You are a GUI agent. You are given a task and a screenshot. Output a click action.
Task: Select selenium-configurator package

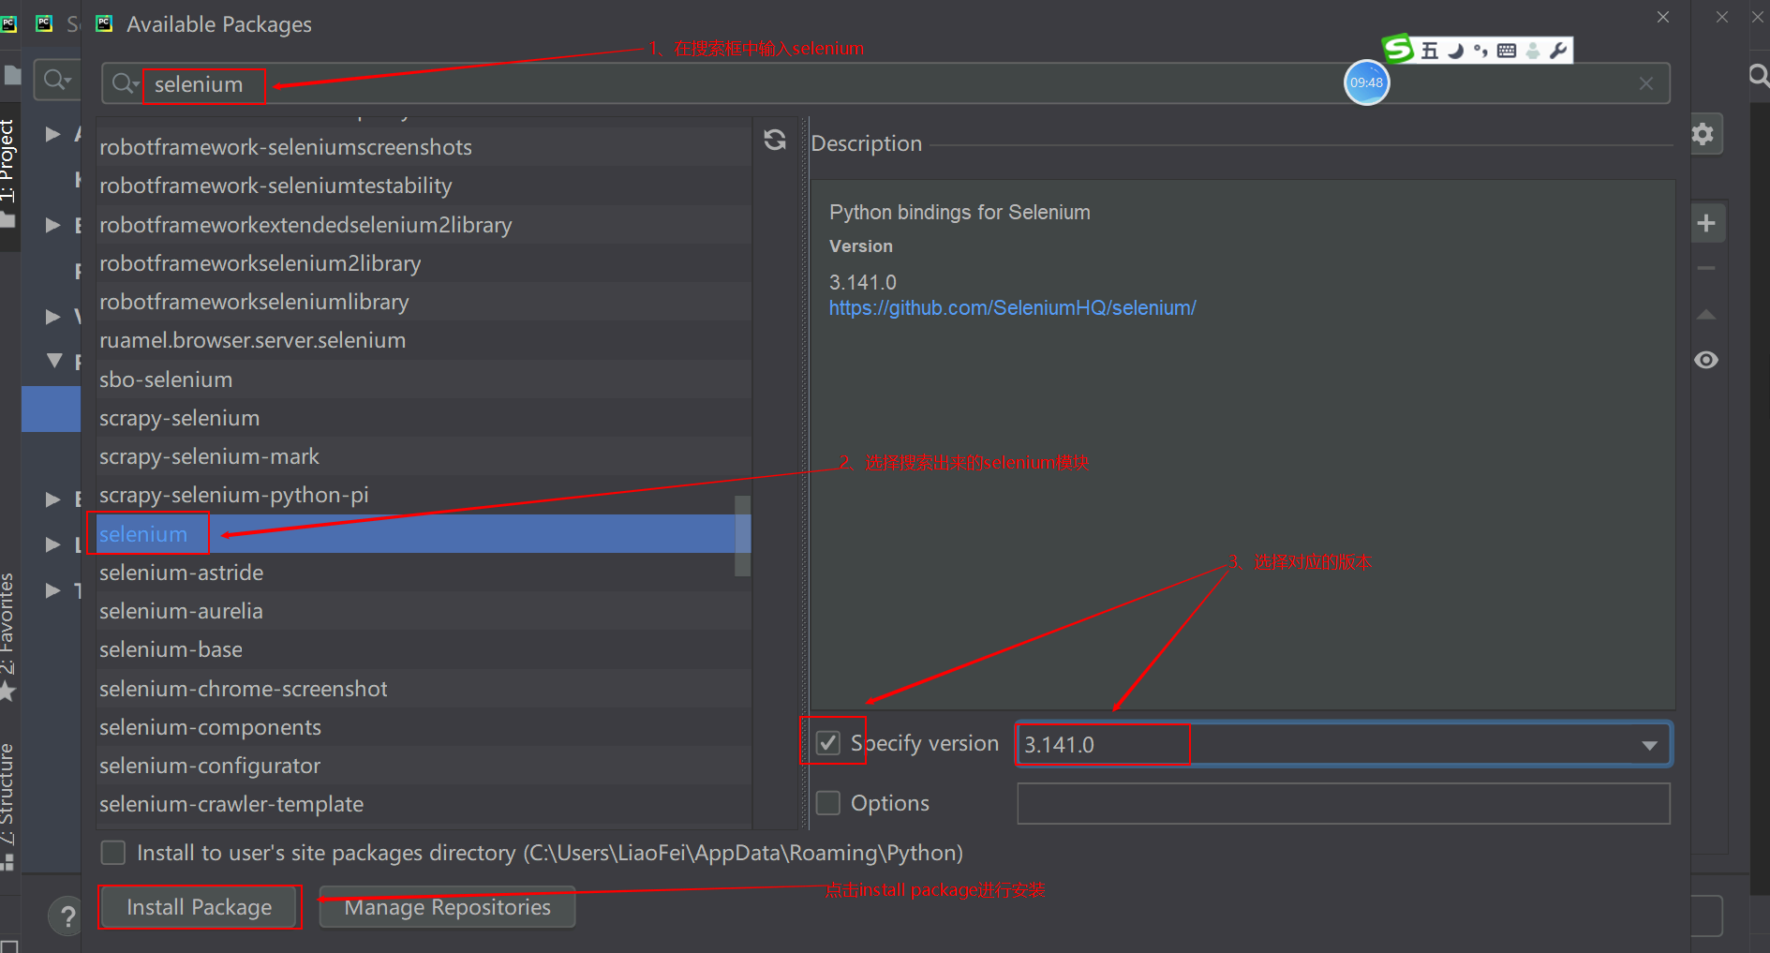(x=424, y=766)
